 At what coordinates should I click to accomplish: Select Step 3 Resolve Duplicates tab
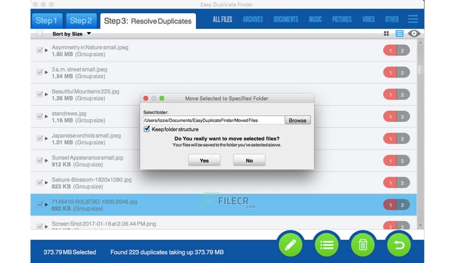coord(148,21)
